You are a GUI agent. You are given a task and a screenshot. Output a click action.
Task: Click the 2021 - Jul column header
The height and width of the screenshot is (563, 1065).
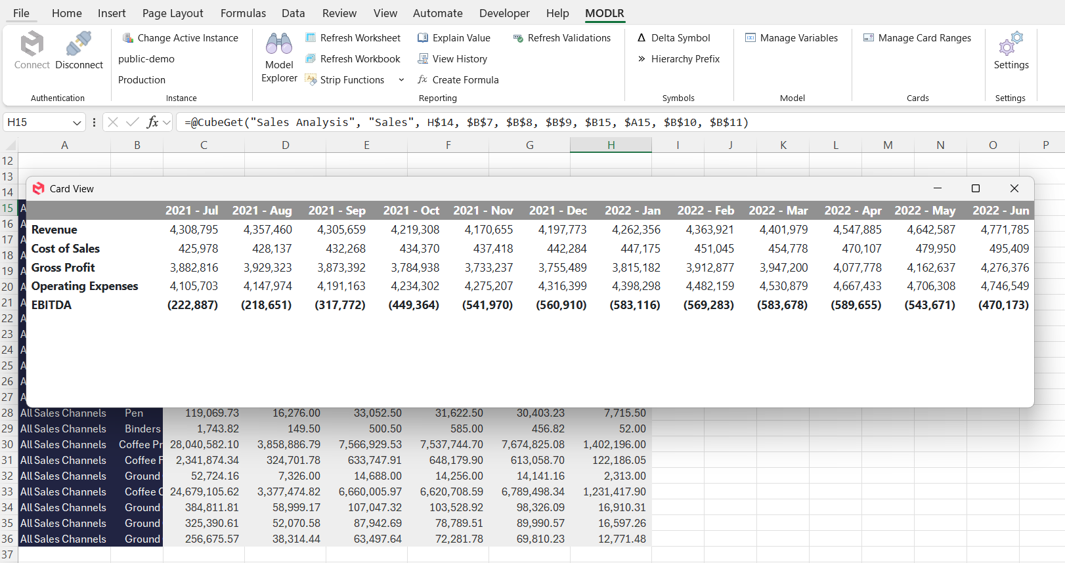pyautogui.click(x=192, y=211)
